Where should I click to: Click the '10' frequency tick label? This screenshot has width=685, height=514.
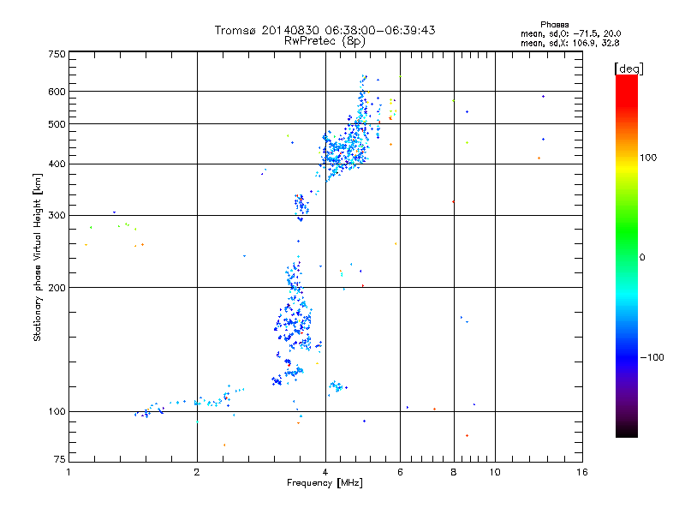tap(495, 472)
